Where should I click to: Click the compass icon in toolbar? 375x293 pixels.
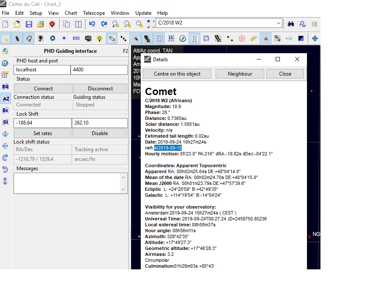tap(183, 38)
